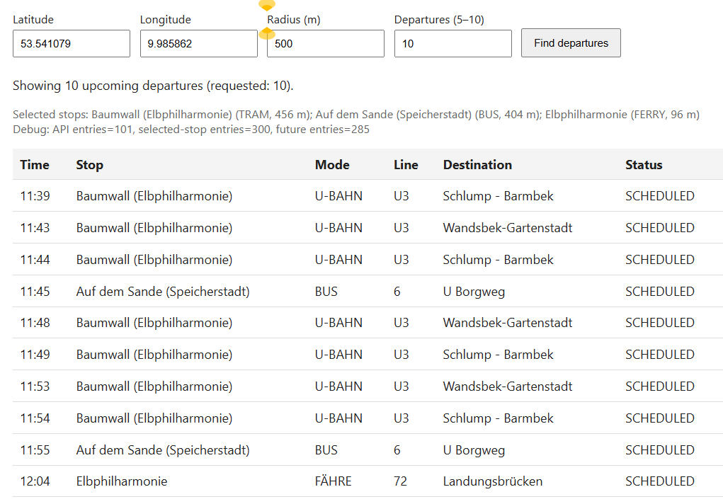Viewport: 723px width, 504px height.
Task: Select the Destination column header
Action: click(477, 165)
